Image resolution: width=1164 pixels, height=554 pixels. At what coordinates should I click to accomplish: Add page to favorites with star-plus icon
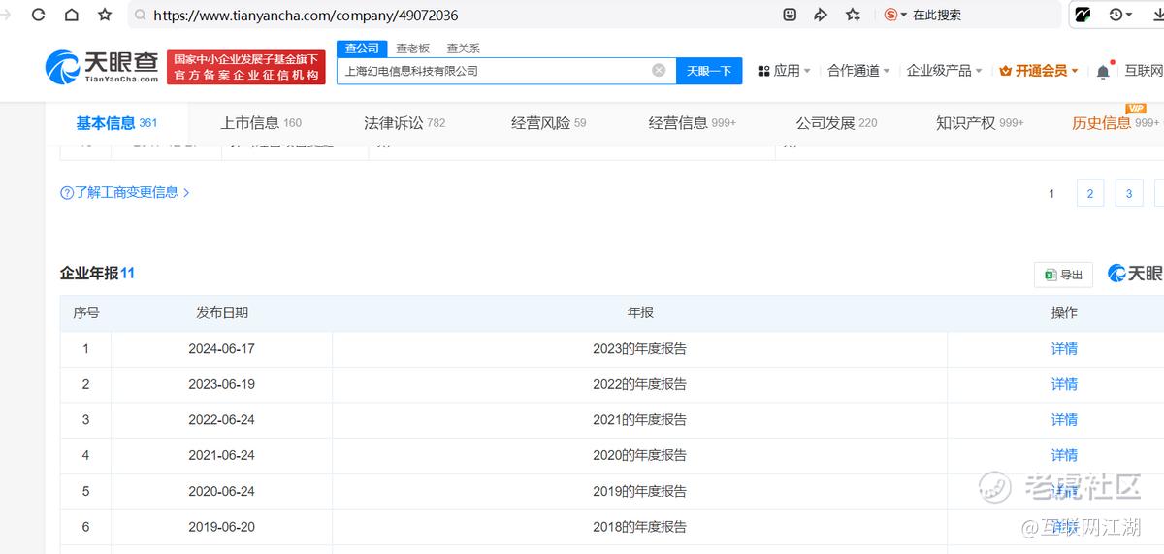853,15
